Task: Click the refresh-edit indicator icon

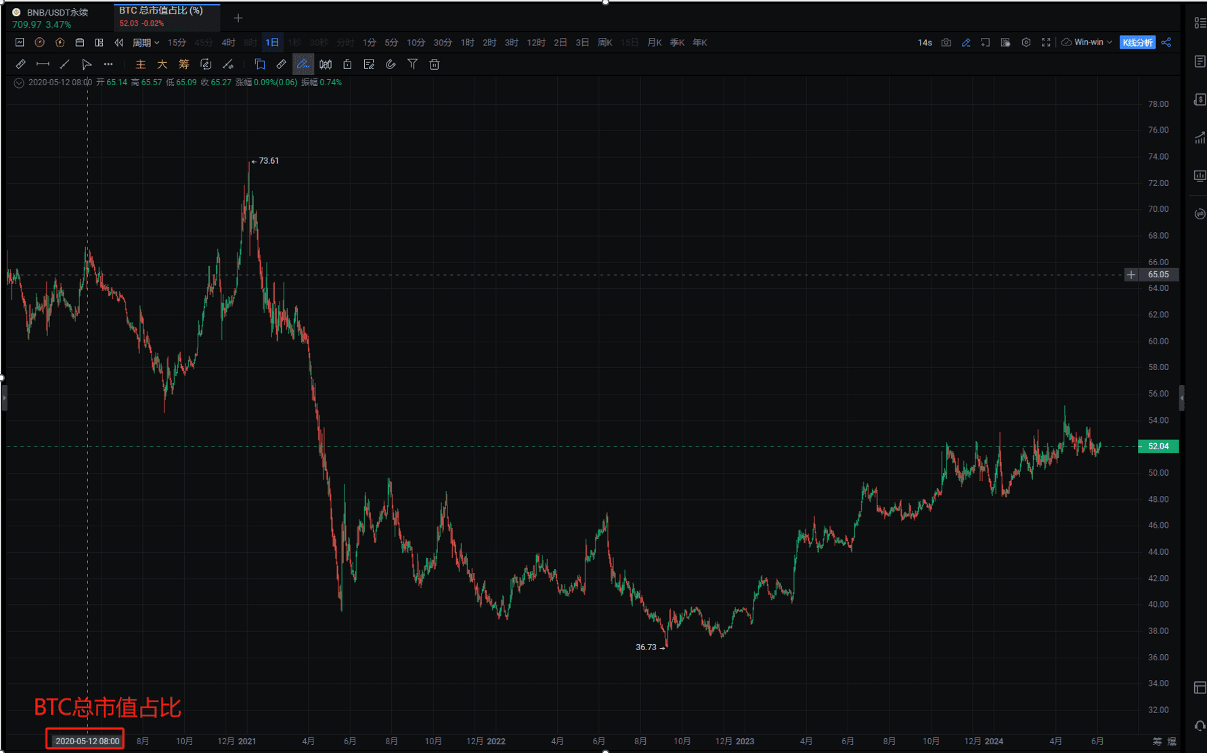Action: 206,64
